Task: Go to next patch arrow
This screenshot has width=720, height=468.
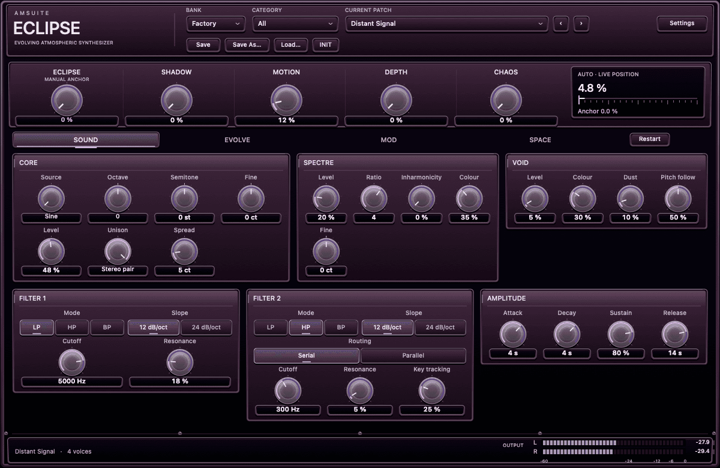Action: coord(581,23)
